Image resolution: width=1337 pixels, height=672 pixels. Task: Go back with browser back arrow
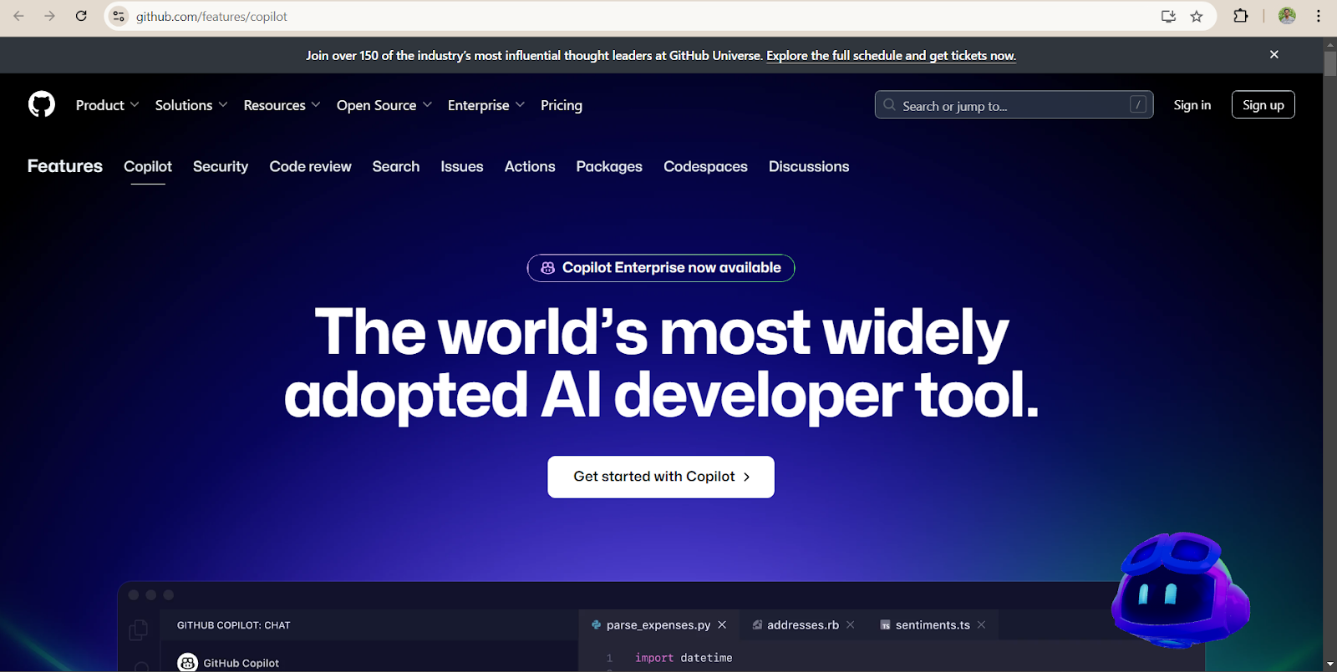tap(18, 16)
